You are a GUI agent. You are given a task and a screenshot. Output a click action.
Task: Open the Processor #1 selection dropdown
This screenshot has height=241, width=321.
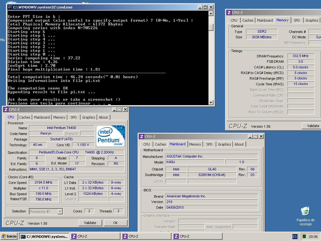coord(60,211)
